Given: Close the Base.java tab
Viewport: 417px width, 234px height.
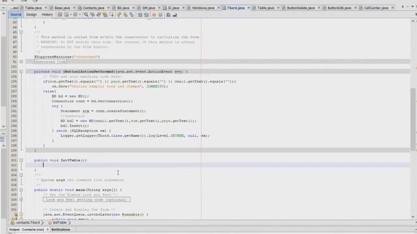Looking at the screenshot, I should point(74,8).
